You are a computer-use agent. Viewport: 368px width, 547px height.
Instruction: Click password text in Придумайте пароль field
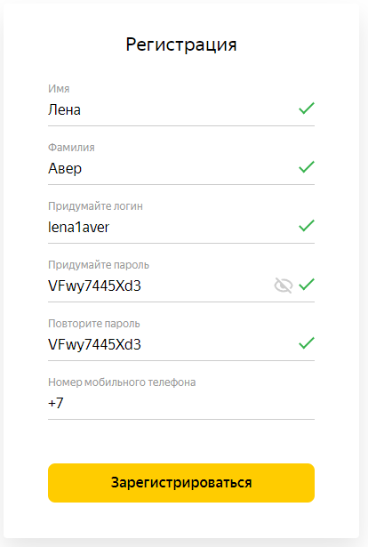point(94,286)
